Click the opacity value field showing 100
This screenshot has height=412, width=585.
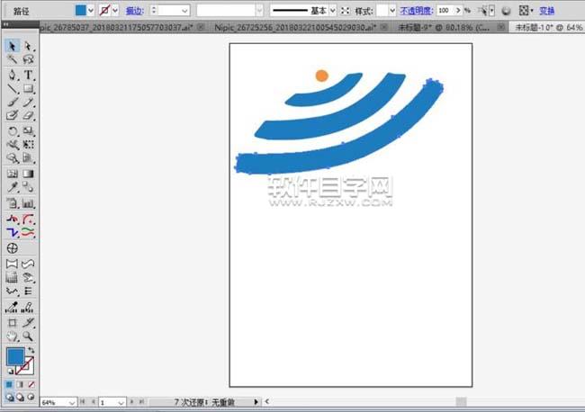pos(445,11)
